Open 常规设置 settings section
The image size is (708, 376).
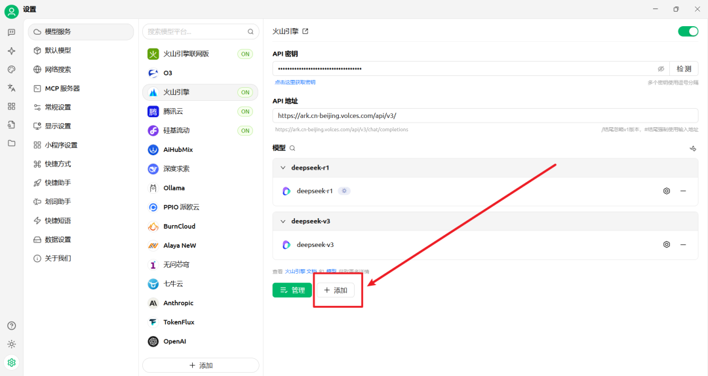(x=81, y=107)
